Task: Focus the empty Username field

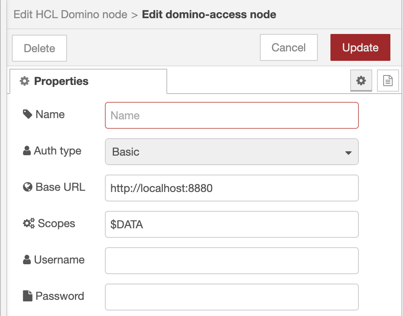Action: click(x=231, y=261)
